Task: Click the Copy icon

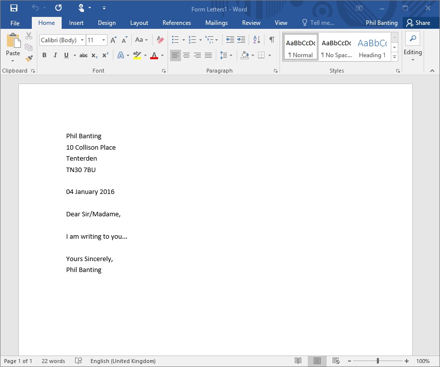Action: [29, 47]
